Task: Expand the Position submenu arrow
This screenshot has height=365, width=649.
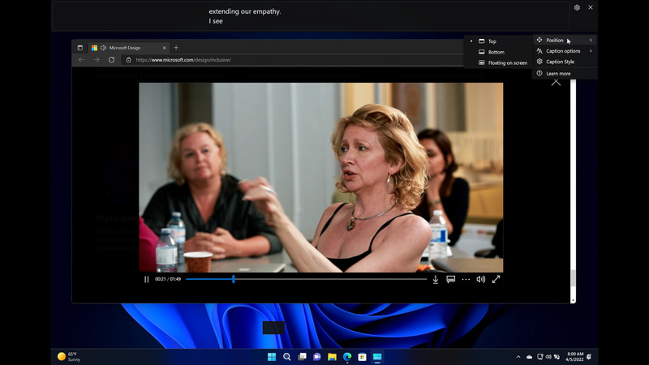Action: pos(591,40)
